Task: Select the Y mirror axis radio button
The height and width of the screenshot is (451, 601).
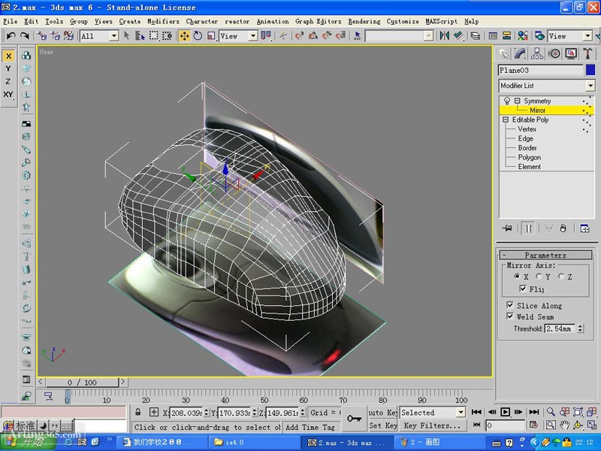Action: pyautogui.click(x=539, y=277)
